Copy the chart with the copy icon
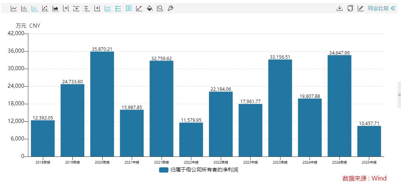Screen dimensions: 401x189 pos(350,8)
